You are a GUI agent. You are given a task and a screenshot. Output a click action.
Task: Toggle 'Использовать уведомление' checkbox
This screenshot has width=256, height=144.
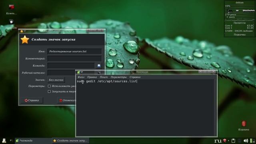[49, 86]
